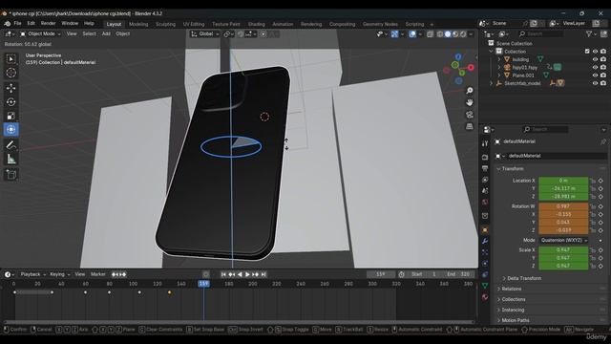611x344 pixels.
Task: Click the viewport navigation gizmo
Action: (x=459, y=69)
